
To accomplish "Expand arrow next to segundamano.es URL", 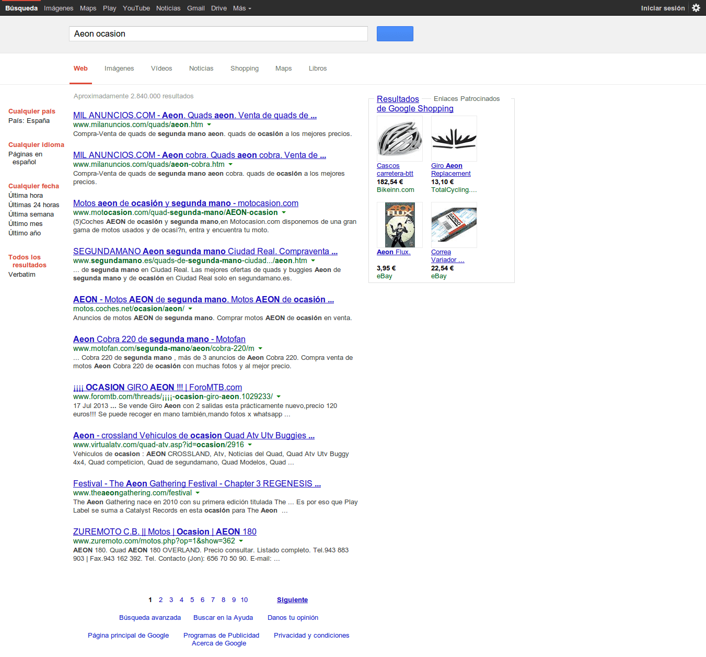I will [313, 260].
